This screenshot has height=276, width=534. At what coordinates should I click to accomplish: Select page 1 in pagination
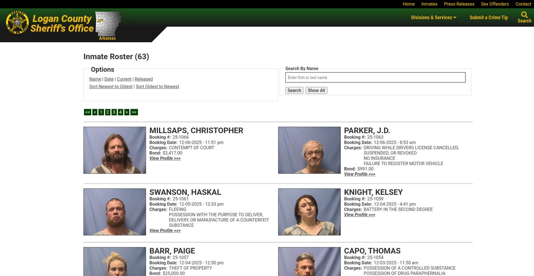point(101,112)
